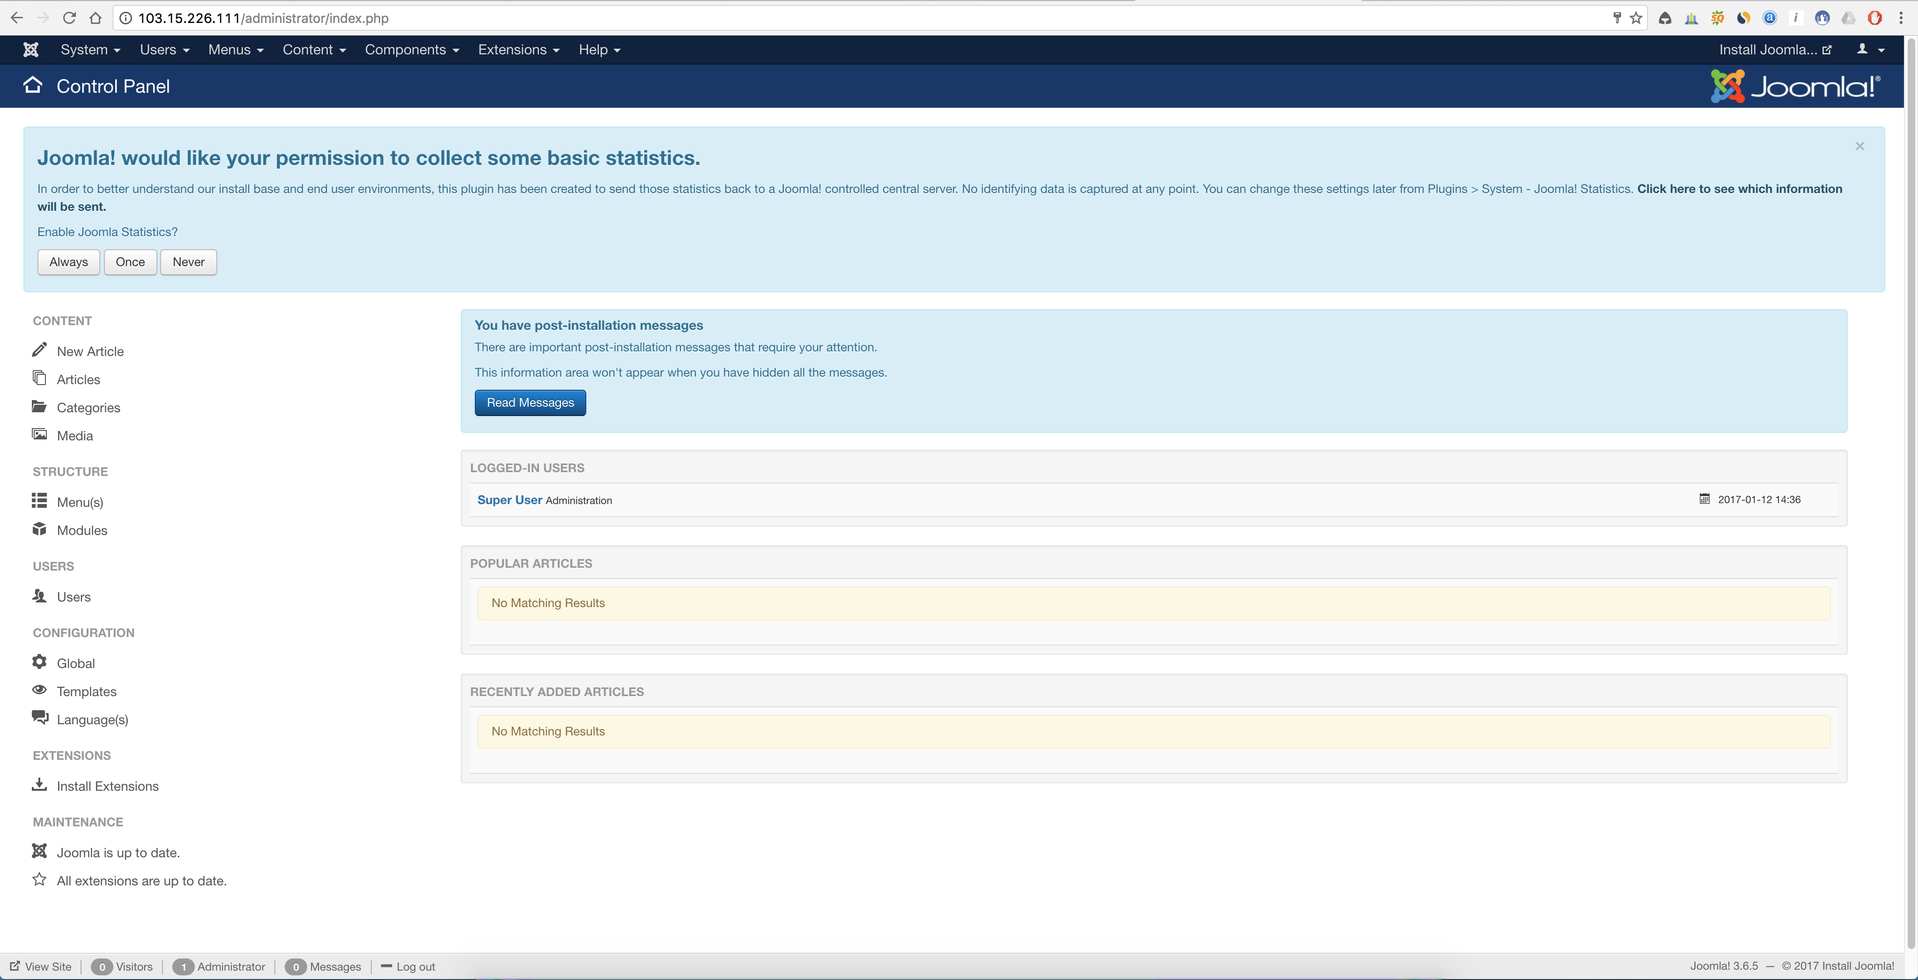The width and height of the screenshot is (1918, 980).
Task: Click the Read Messages button
Action: pyautogui.click(x=530, y=402)
